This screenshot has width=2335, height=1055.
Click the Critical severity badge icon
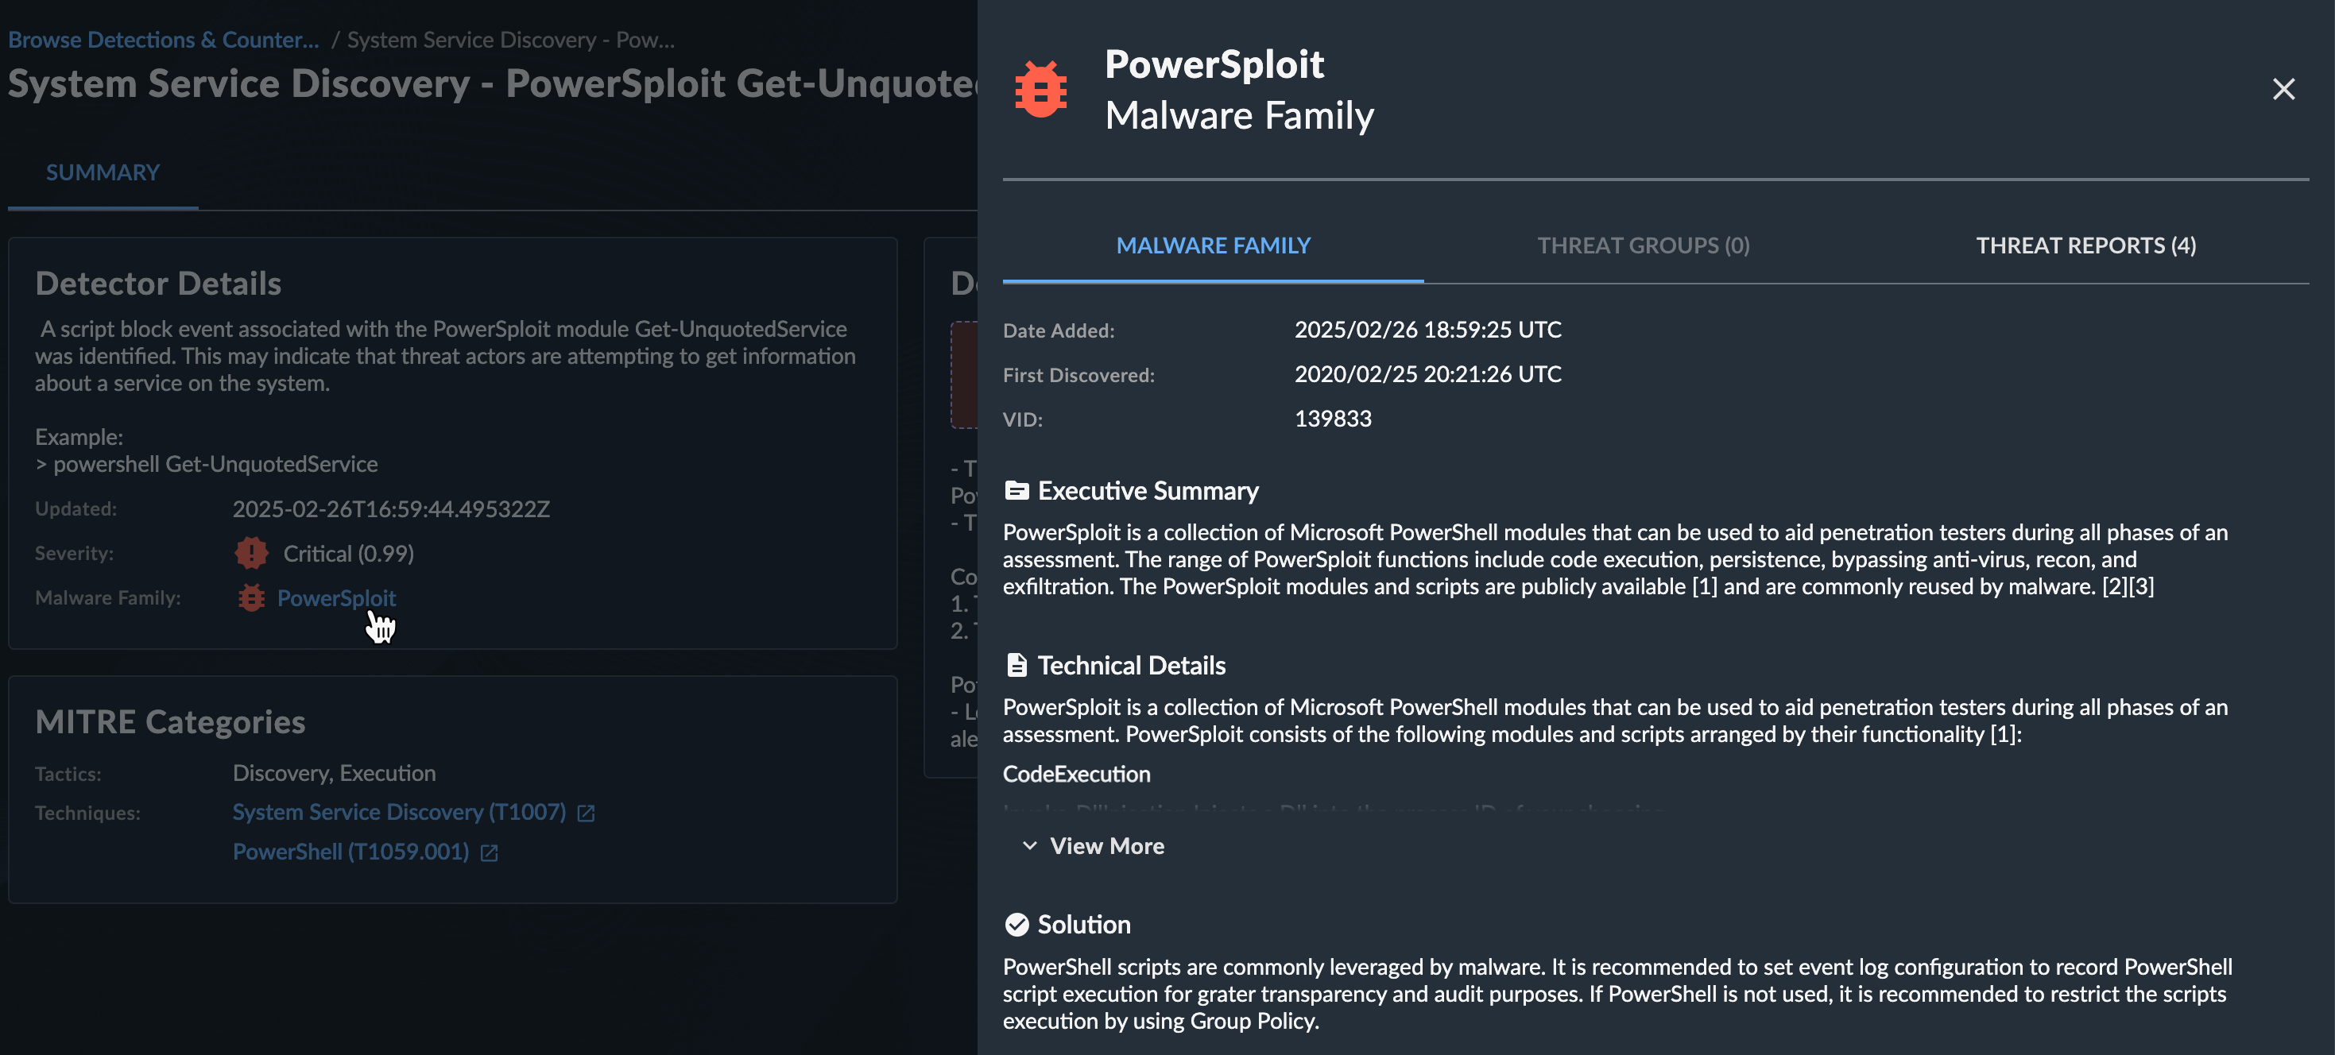pyautogui.click(x=251, y=553)
